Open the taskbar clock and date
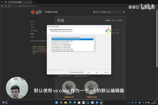 (154, 103)
